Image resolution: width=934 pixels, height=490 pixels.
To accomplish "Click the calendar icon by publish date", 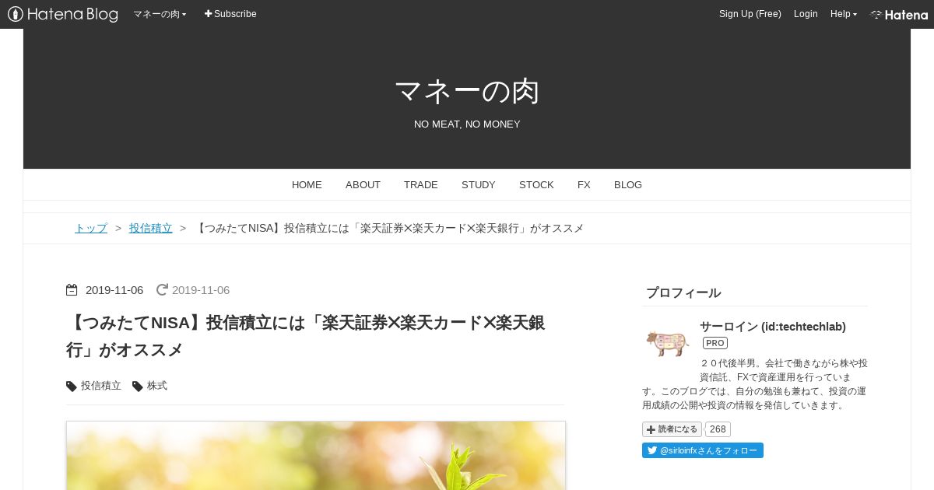I will coord(72,290).
